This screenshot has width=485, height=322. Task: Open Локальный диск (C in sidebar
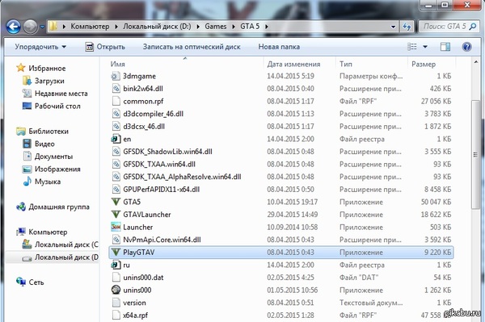[66, 245]
